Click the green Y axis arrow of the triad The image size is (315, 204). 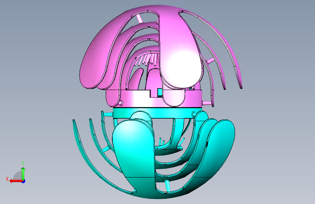tap(23, 174)
